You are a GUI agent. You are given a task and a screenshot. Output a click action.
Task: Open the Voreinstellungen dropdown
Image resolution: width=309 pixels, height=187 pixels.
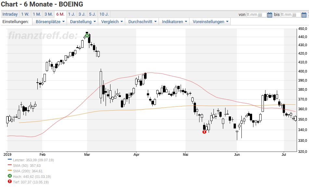[210, 22]
